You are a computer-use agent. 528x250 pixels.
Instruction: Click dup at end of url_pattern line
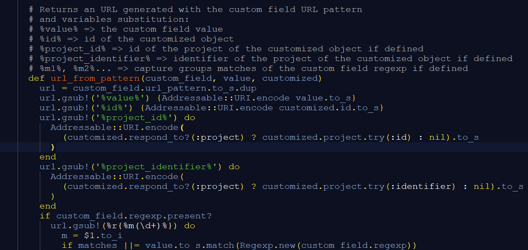tap(249, 88)
